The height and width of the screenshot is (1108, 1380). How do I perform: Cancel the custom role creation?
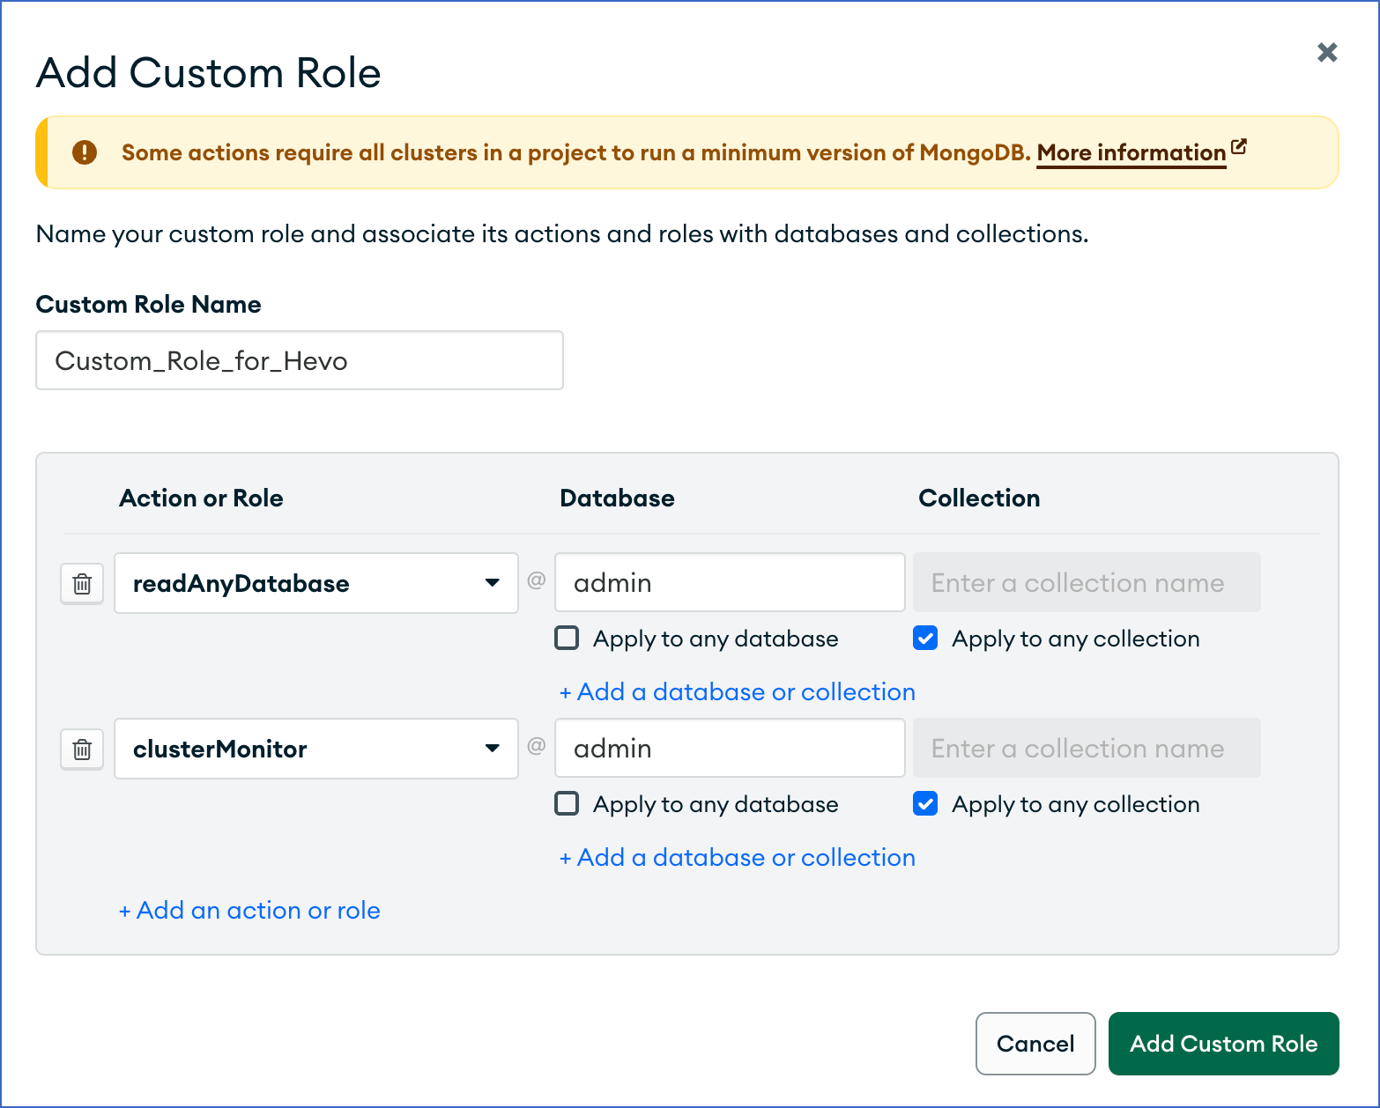pos(1035,1044)
